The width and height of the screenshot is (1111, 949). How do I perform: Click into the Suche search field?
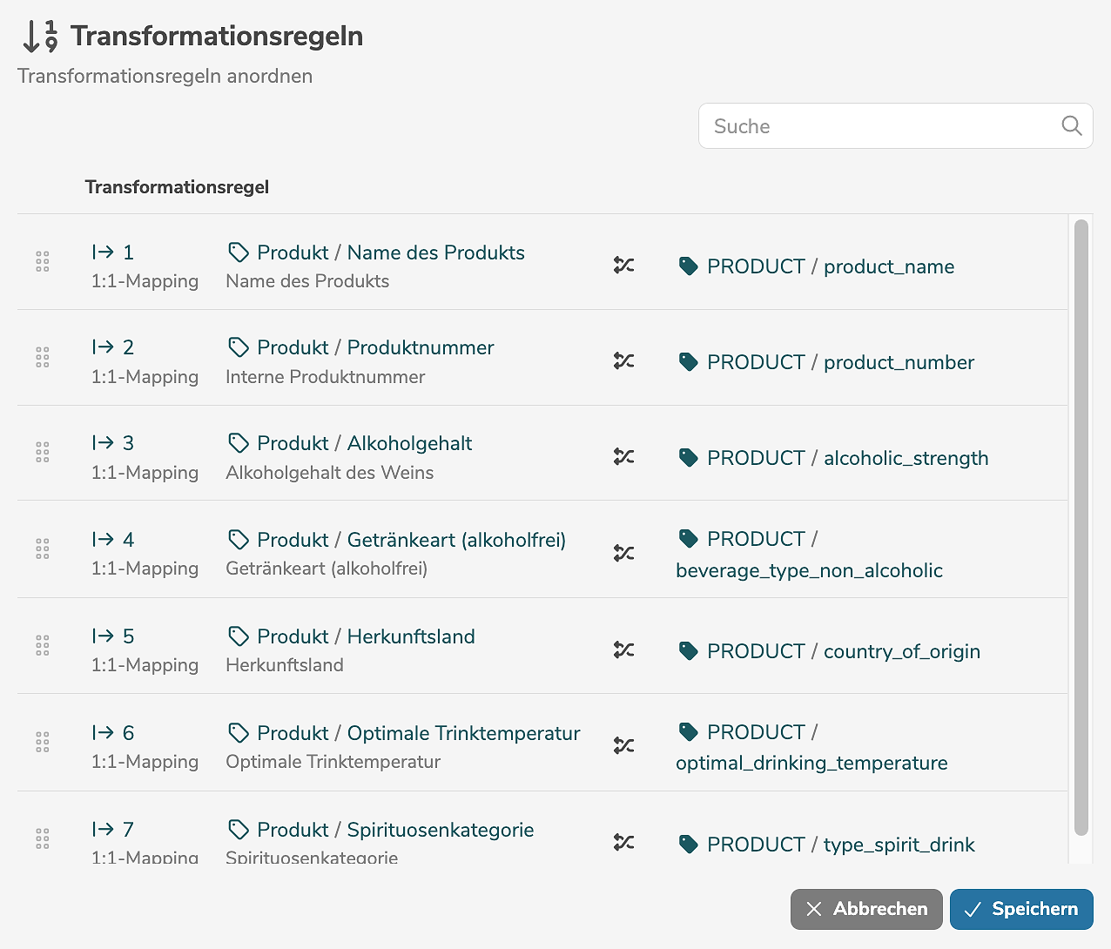[x=879, y=126]
